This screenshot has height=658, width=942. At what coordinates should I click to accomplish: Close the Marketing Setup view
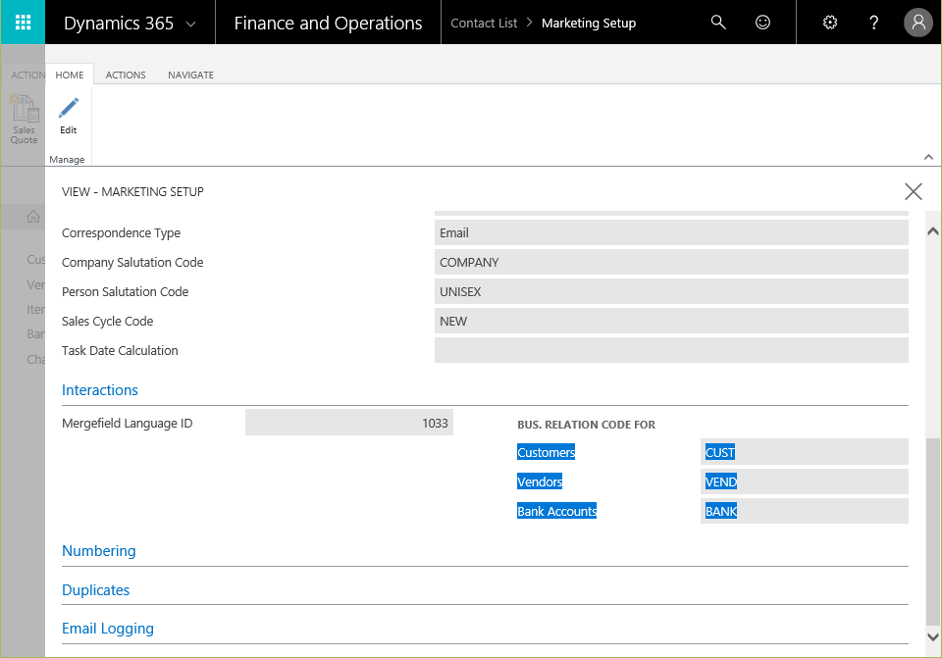click(x=914, y=191)
